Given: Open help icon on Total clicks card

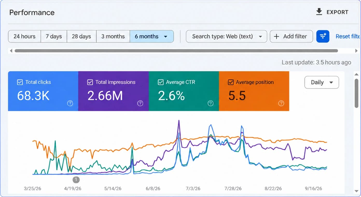Looking at the screenshot, I should tap(70, 103).
